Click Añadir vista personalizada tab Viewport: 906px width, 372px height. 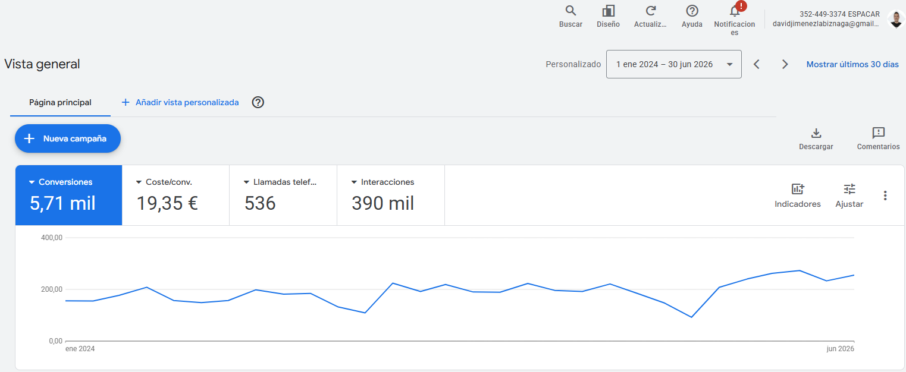(x=180, y=102)
